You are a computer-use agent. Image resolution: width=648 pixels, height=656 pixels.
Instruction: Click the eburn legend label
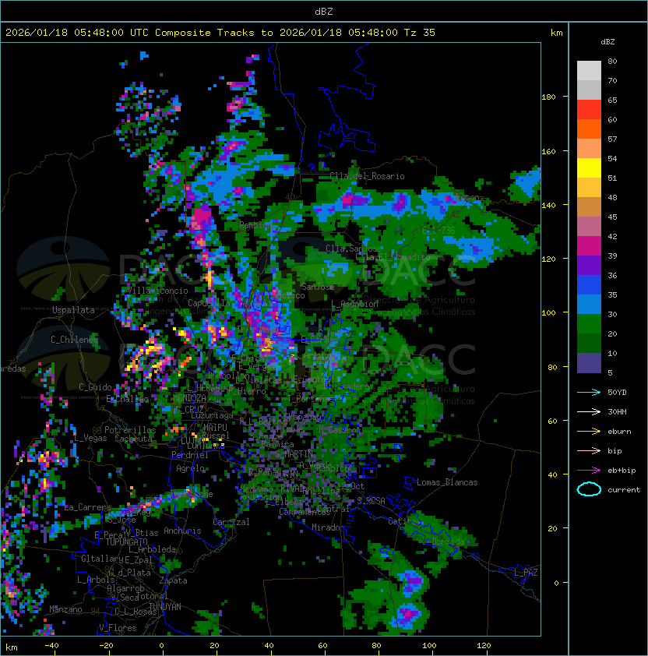tap(619, 432)
